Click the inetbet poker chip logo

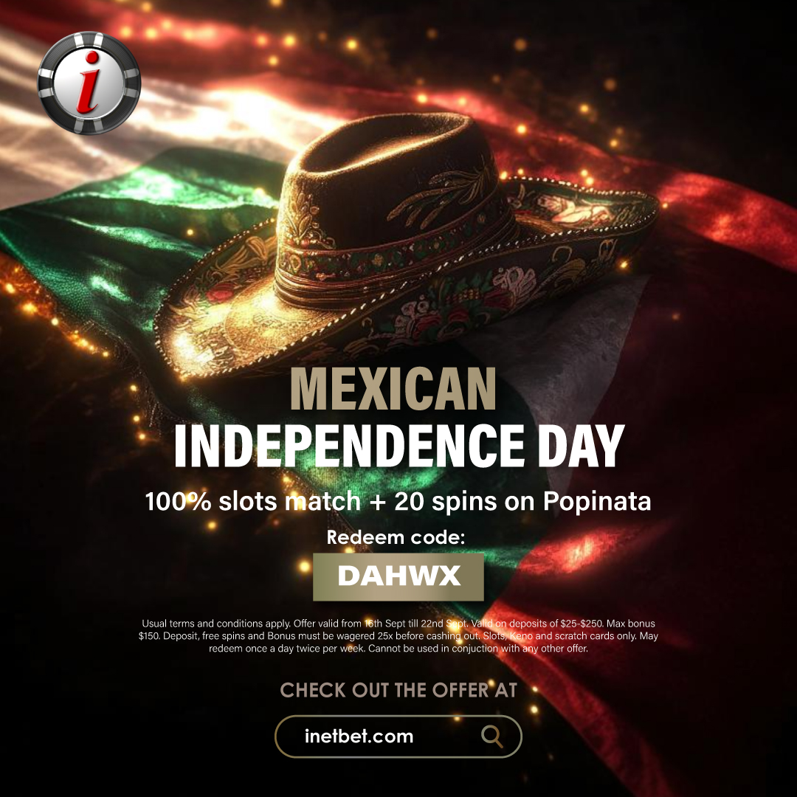(x=89, y=83)
